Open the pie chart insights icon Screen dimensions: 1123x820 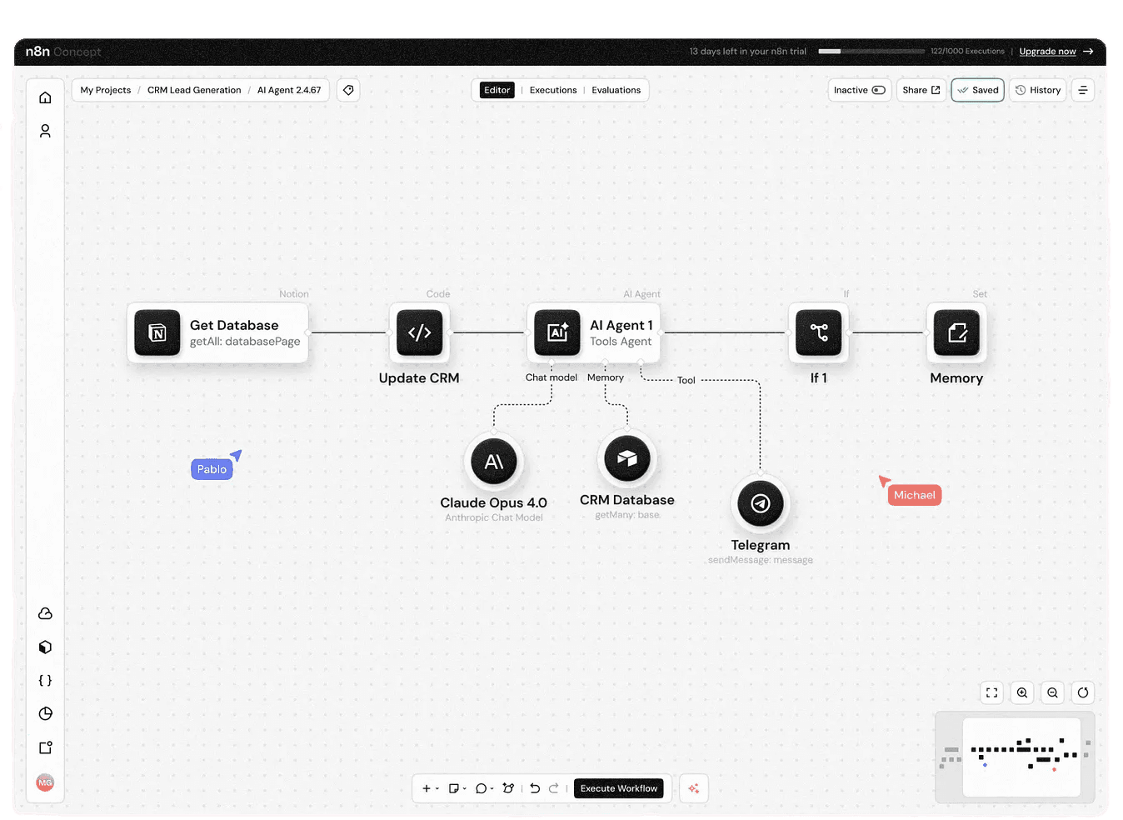click(x=45, y=713)
